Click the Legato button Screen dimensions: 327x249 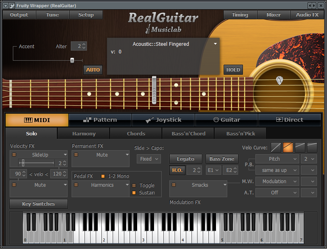(185, 159)
